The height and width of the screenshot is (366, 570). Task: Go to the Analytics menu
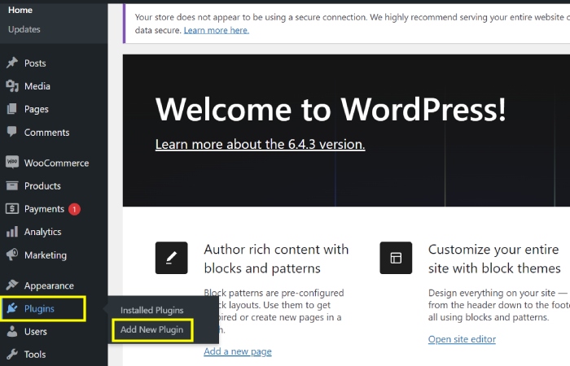[43, 232]
